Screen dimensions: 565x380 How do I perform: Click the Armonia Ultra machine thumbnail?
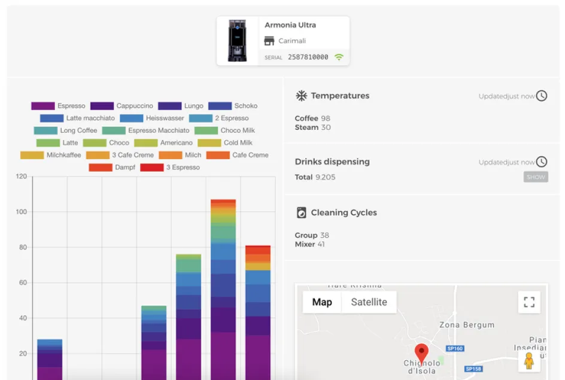pyautogui.click(x=238, y=41)
